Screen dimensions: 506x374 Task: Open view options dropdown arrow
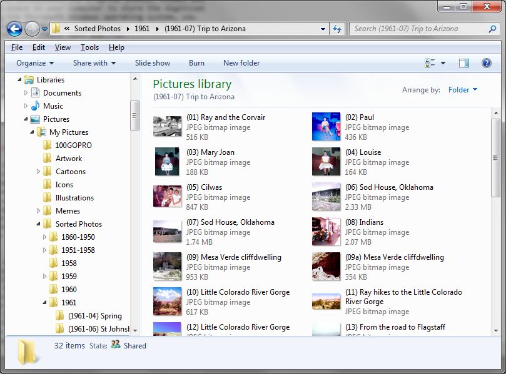click(x=443, y=63)
